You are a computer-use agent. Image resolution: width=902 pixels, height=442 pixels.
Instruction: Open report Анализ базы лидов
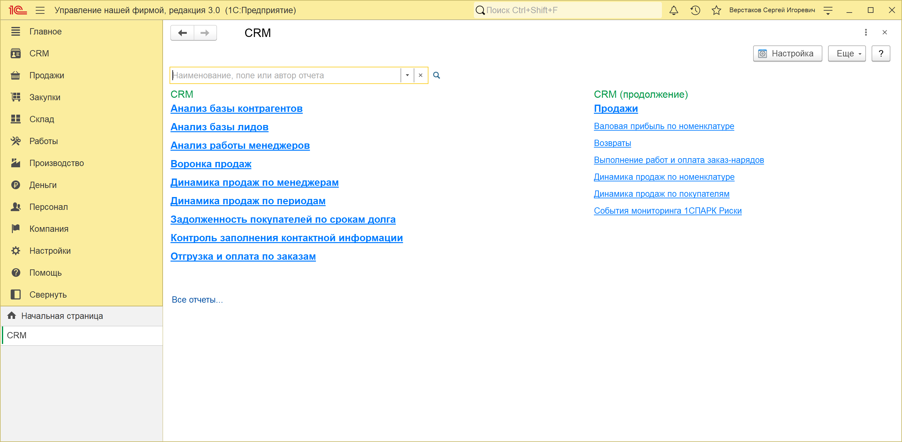click(219, 127)
